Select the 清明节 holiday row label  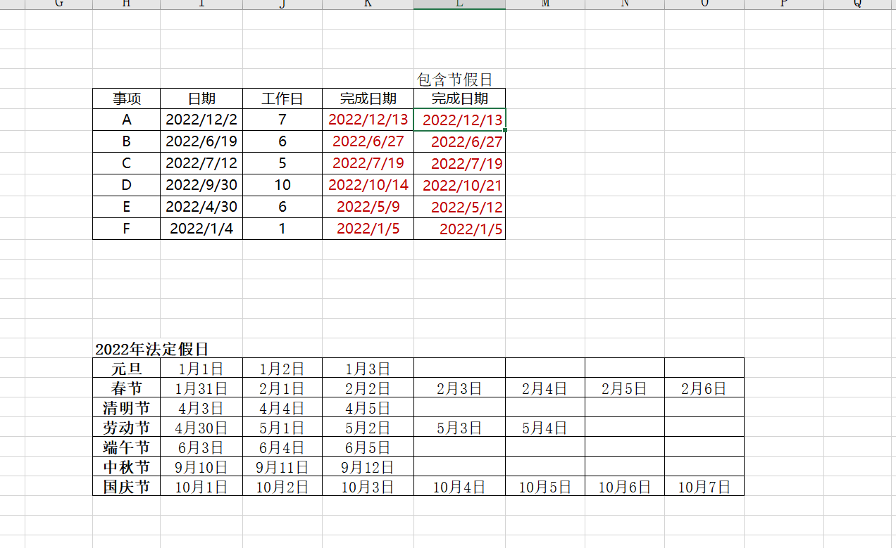tap(127, 407)
